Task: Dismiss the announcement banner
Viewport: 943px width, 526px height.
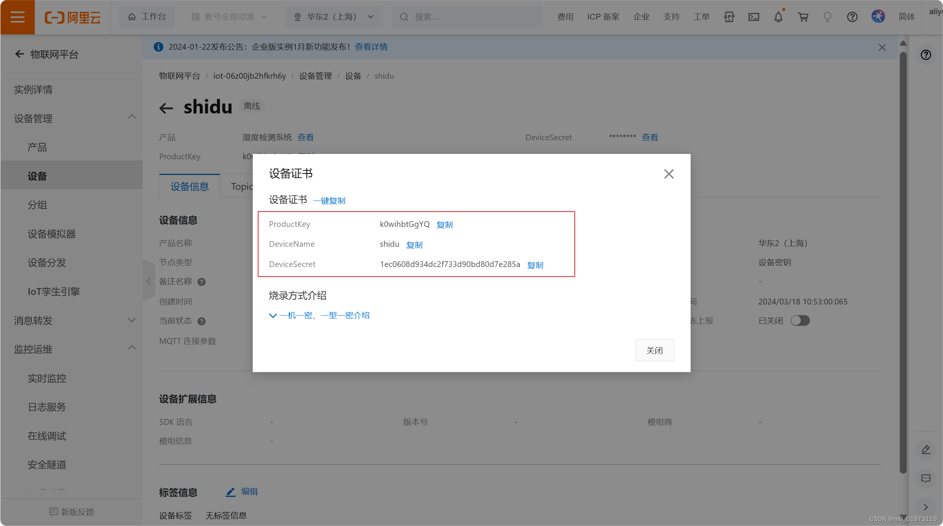Action: (882, 47)
